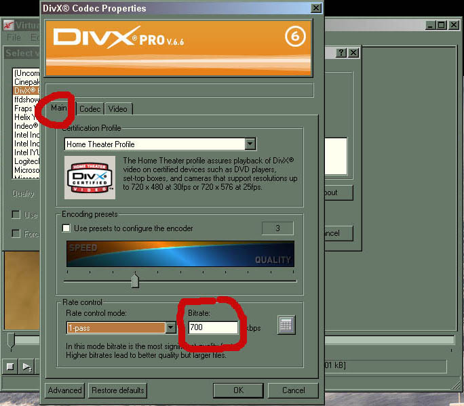Click the help question-mark button in codec selection dialog
Screen dimensions: 464x406
point(341,53)
